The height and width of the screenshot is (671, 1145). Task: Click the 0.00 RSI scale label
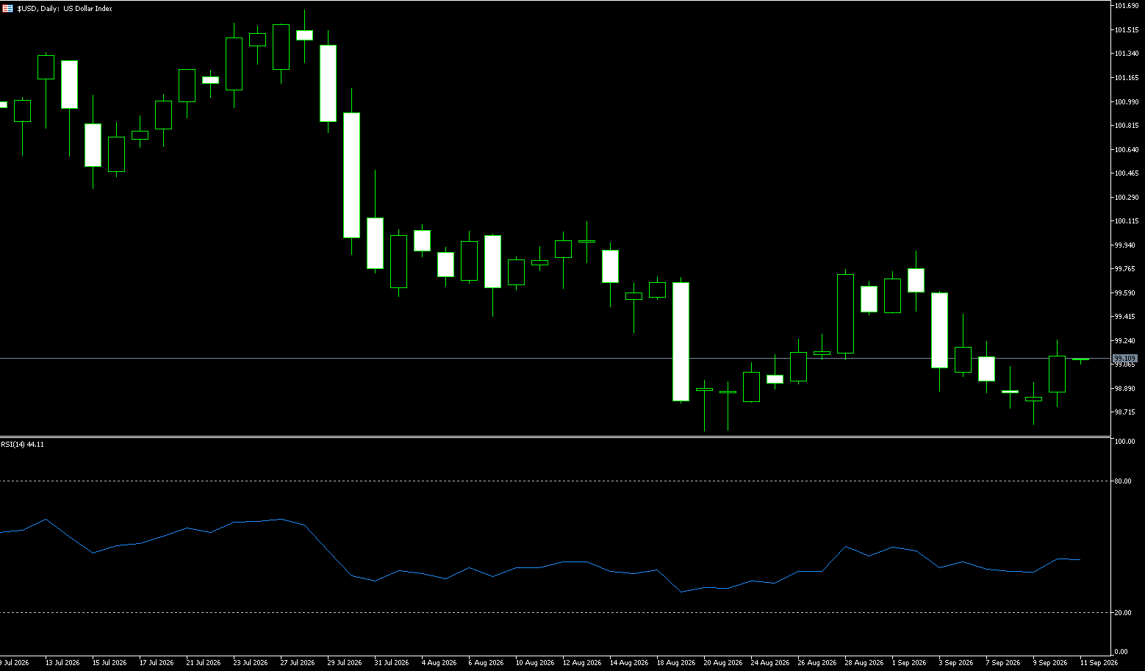[x=1121, y=652]
